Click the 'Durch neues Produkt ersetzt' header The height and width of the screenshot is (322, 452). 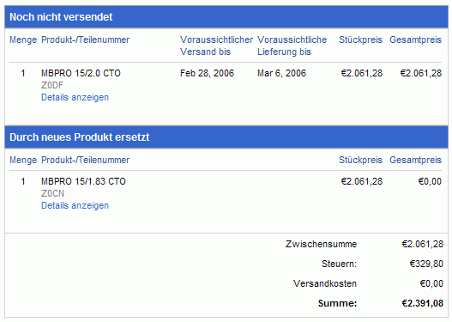(x=226, y=137)
